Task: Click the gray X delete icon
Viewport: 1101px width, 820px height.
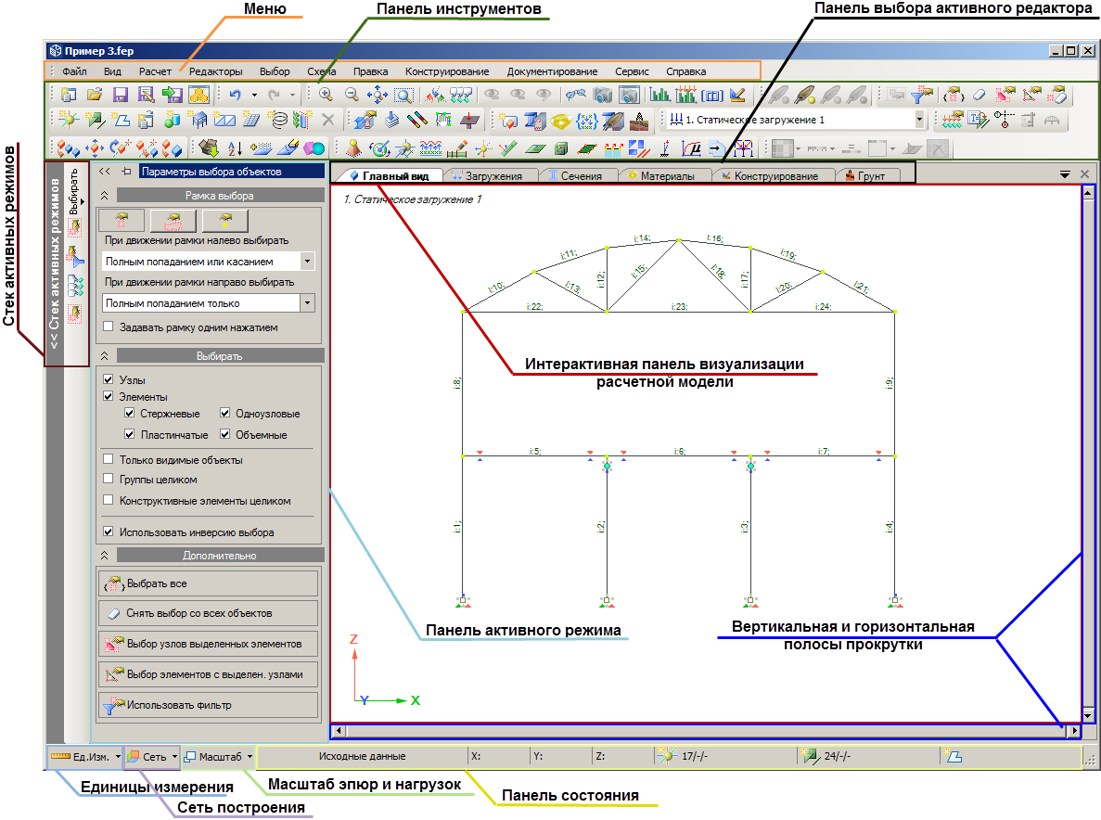Action: coord(328,120)
